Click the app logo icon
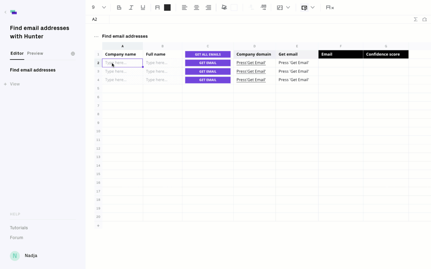Viewport: 431px width, 269px height. tap(14, 12)
